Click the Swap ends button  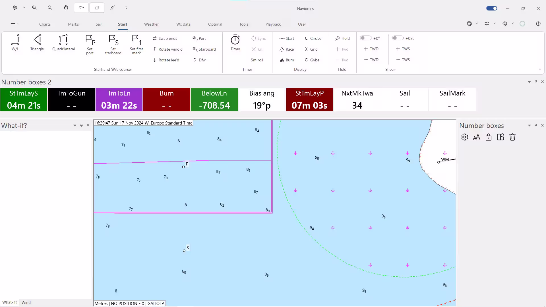tap(165, 38)
